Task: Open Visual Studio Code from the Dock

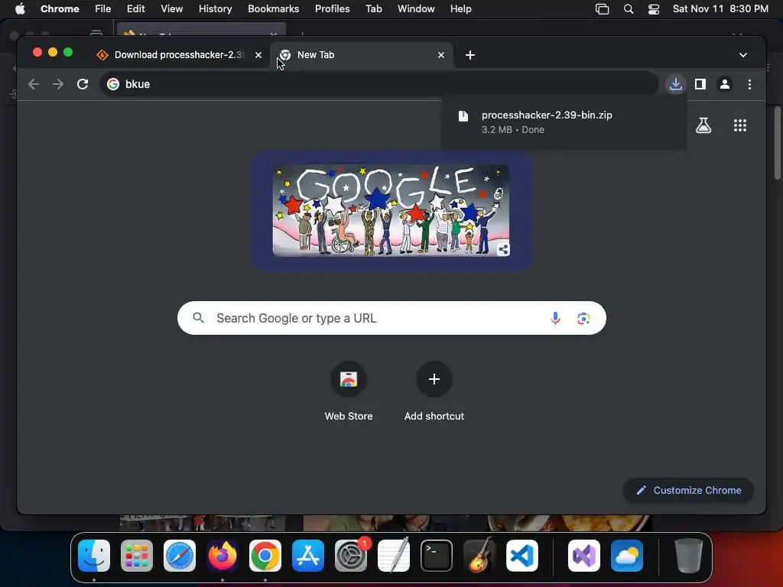Action: (521, 556)
